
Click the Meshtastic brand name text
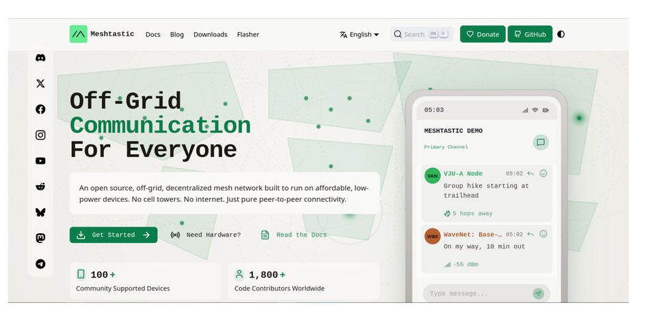pos(112,34)
